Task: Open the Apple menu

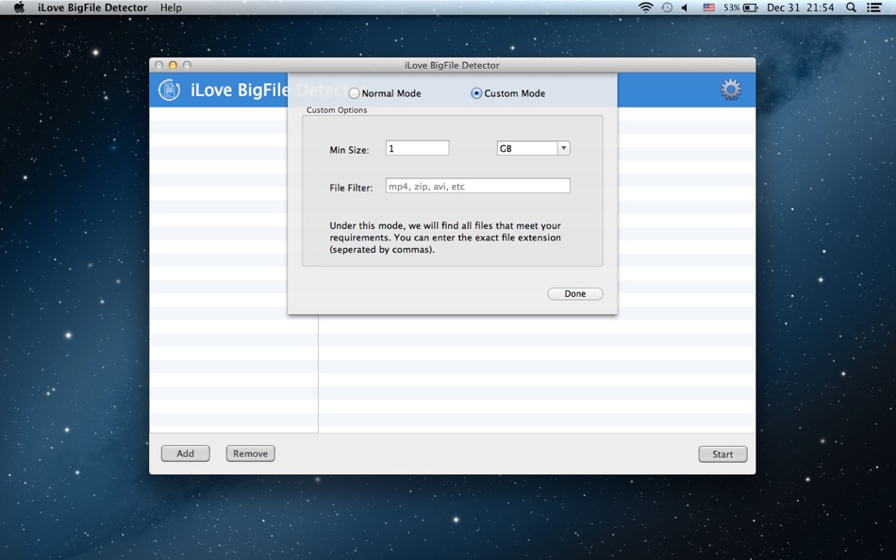Action: 19,8
